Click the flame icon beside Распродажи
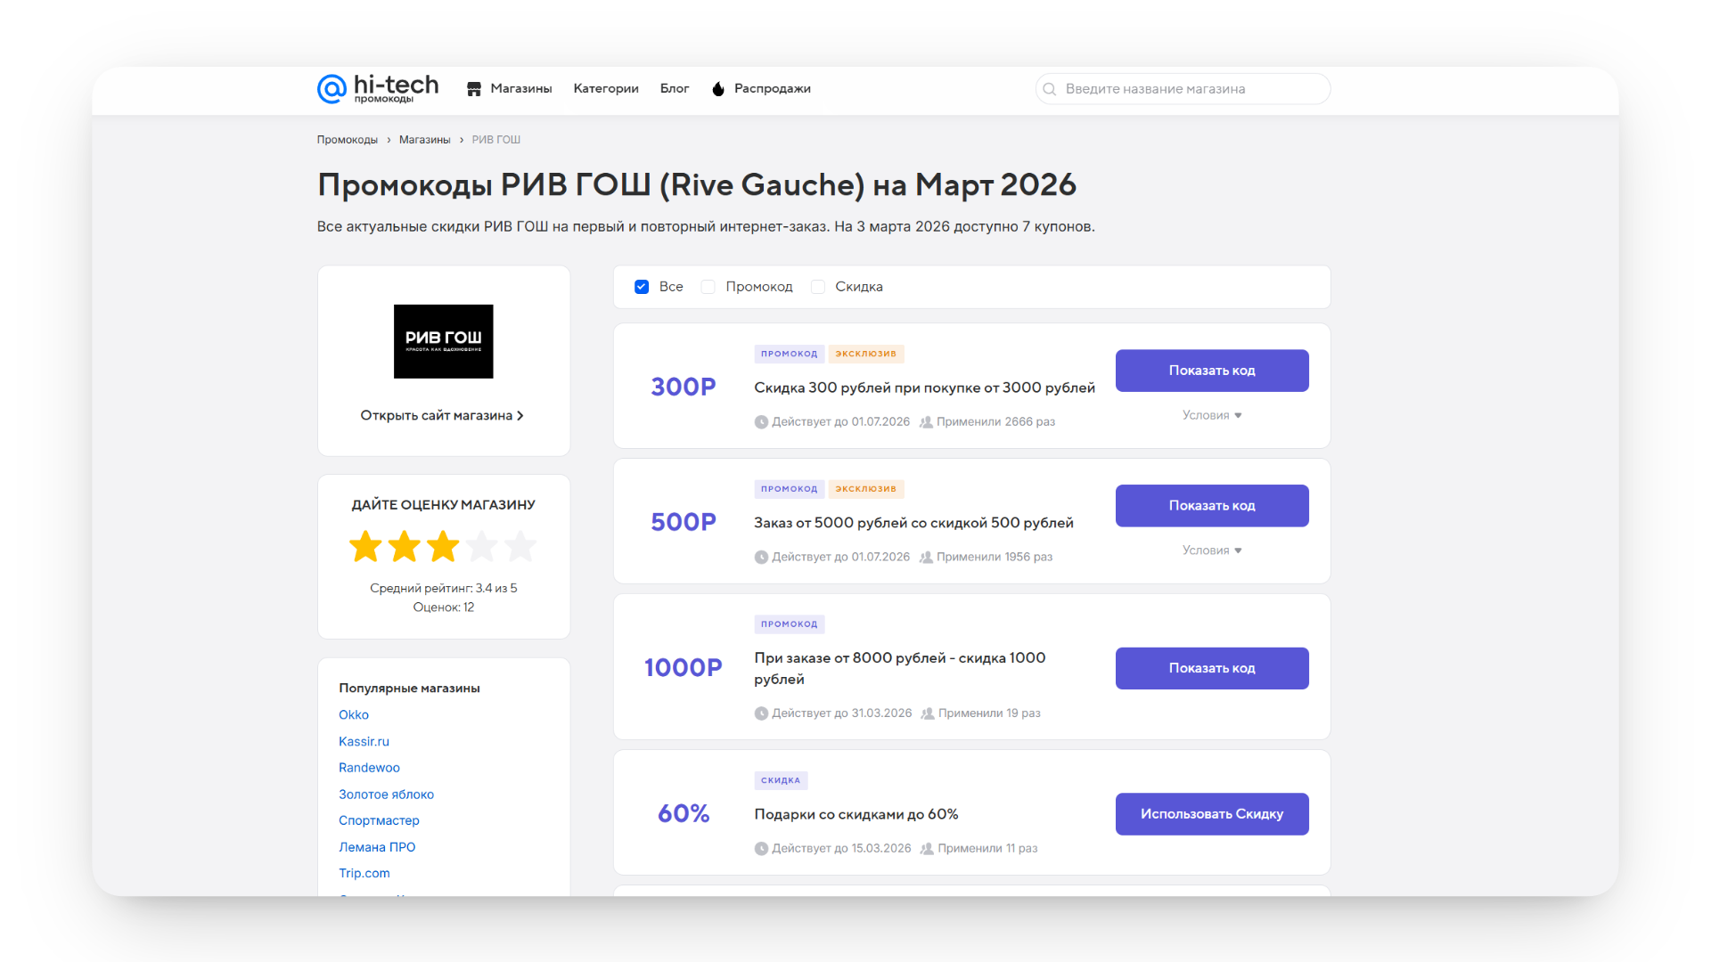 [718, 89]
